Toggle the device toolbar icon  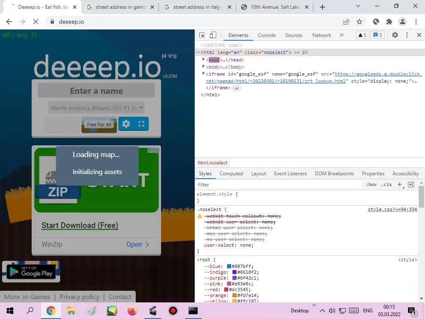click(213, 35)
